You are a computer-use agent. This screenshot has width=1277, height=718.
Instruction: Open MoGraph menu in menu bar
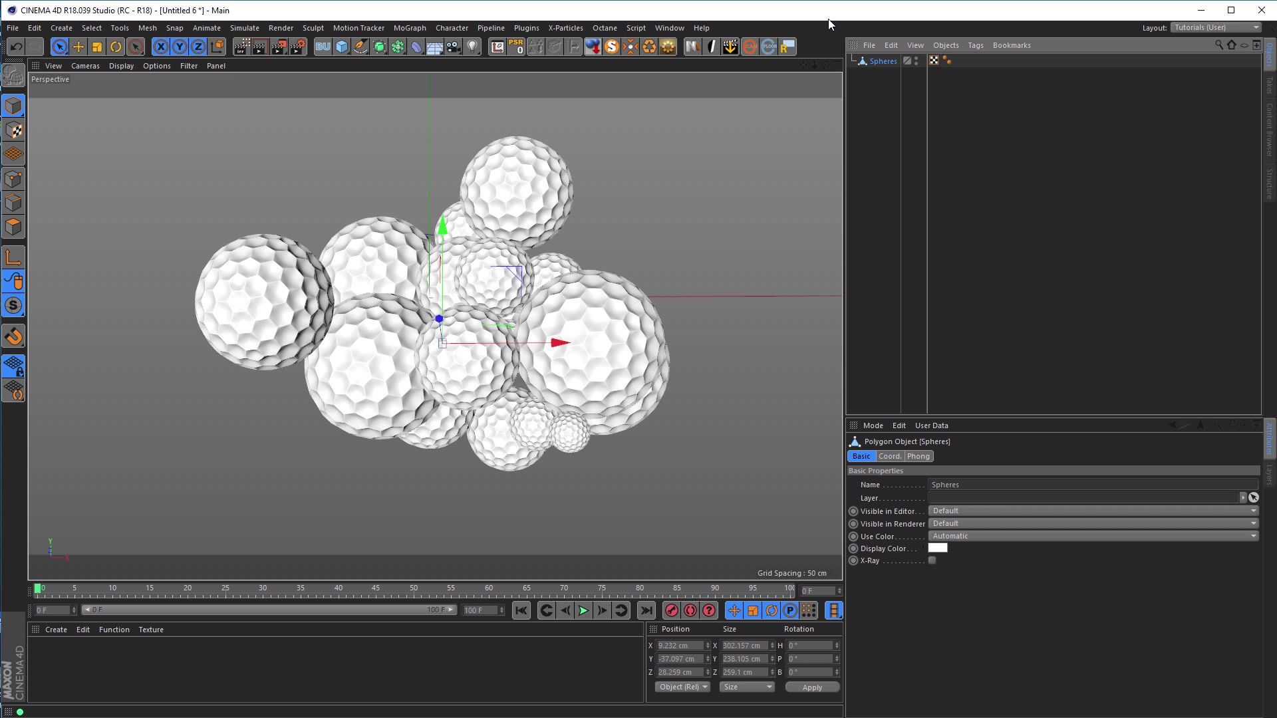point(409,27)
